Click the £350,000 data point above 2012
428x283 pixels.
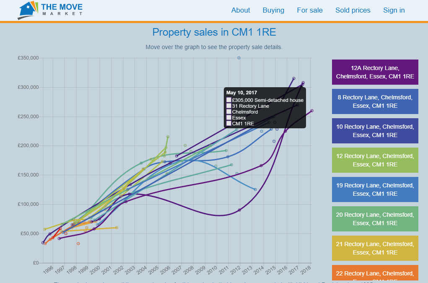(239, 58)
